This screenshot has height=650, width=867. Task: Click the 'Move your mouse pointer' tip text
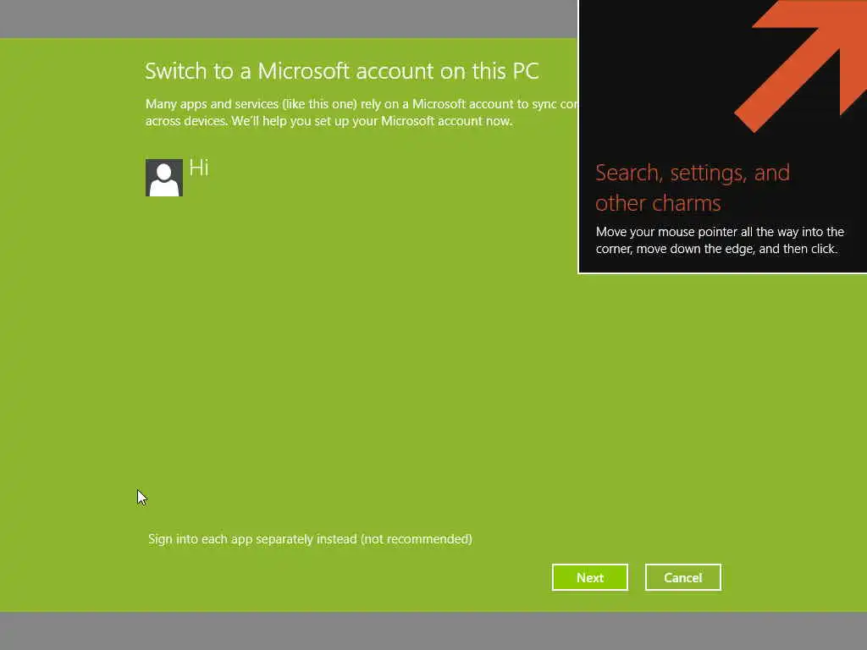720,240
